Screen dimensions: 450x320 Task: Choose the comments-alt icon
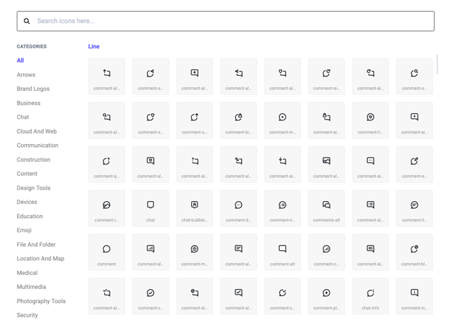pyautogui.click(x=326, y=208)
